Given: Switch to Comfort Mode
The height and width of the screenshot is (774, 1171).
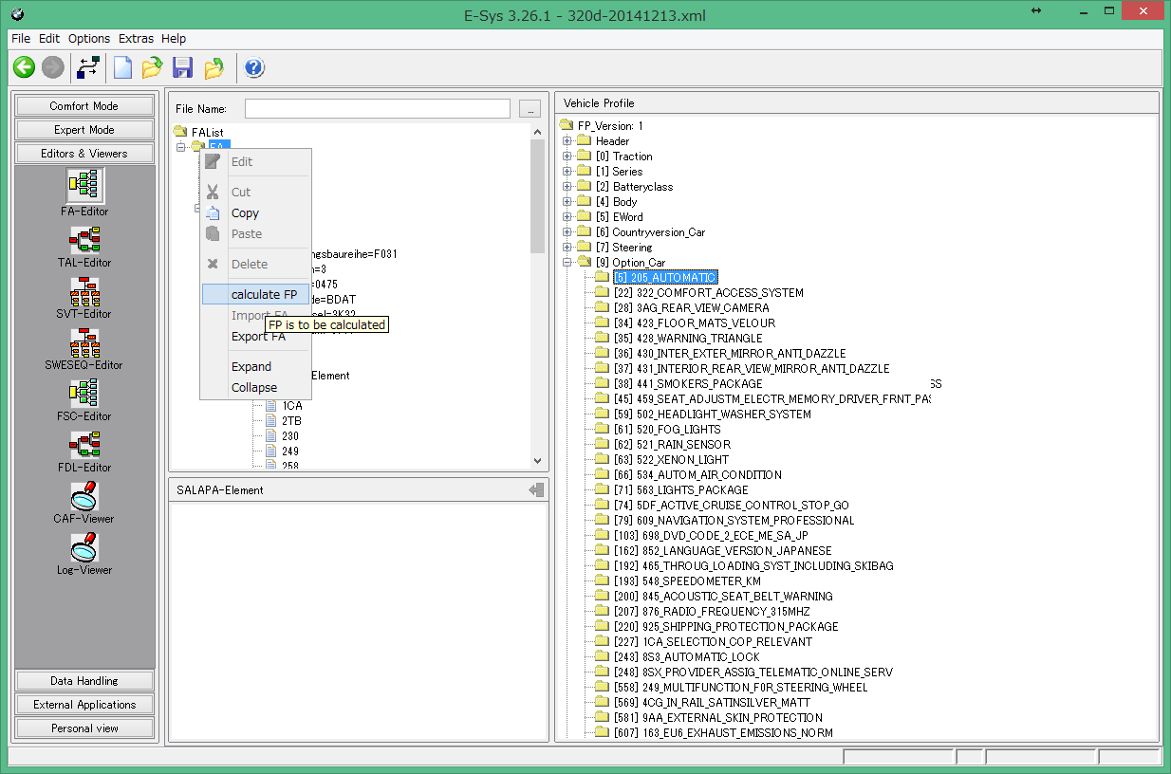Looking at the screenshot, I should 84,106.
